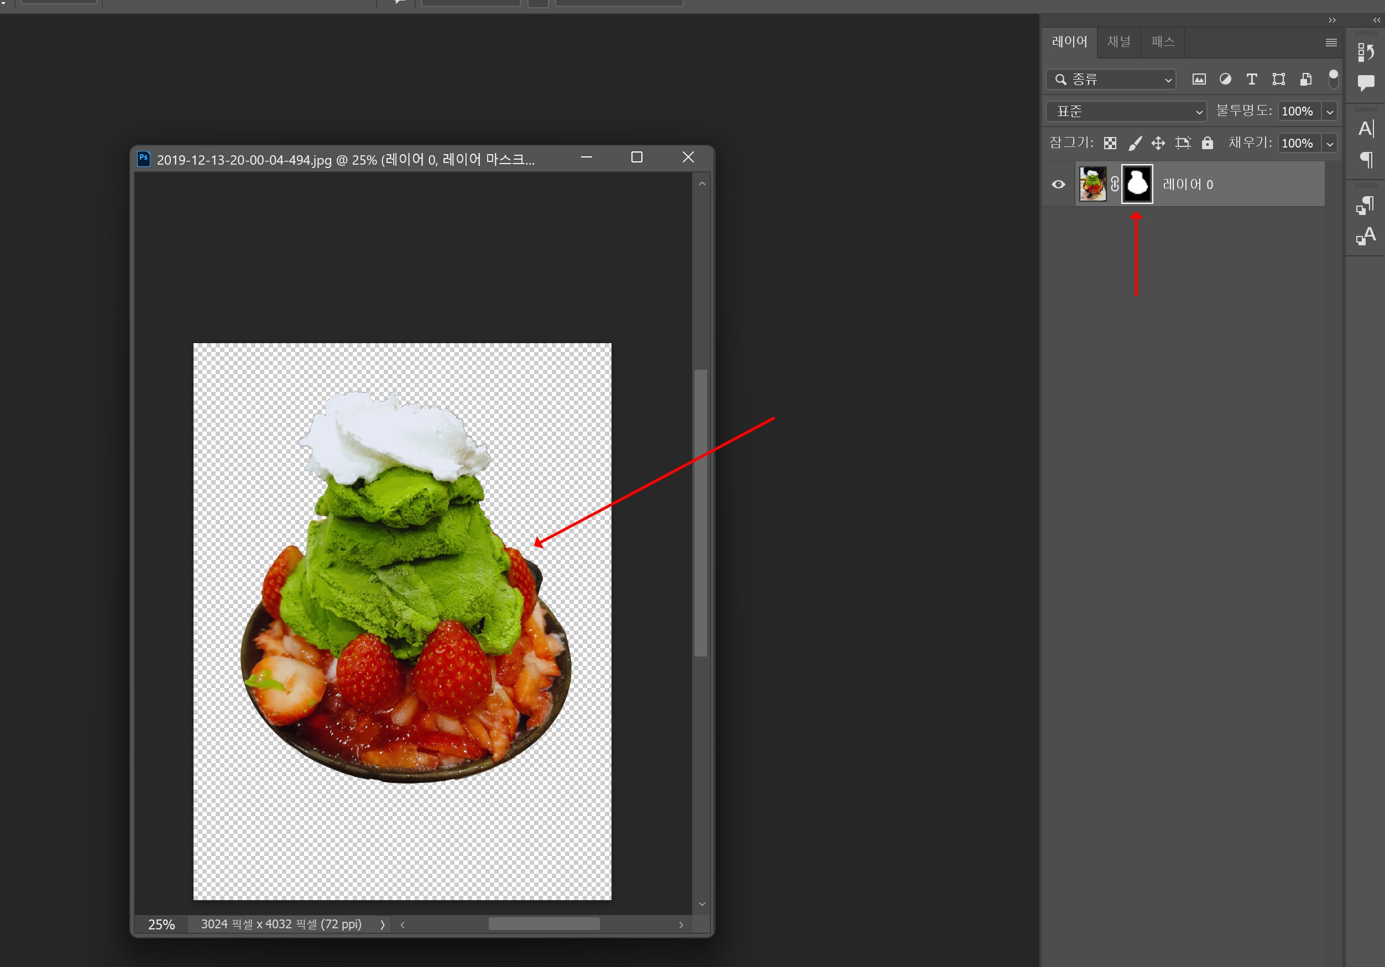
Task: Open the Character panel icon
Action: (x=1366, y=128)
